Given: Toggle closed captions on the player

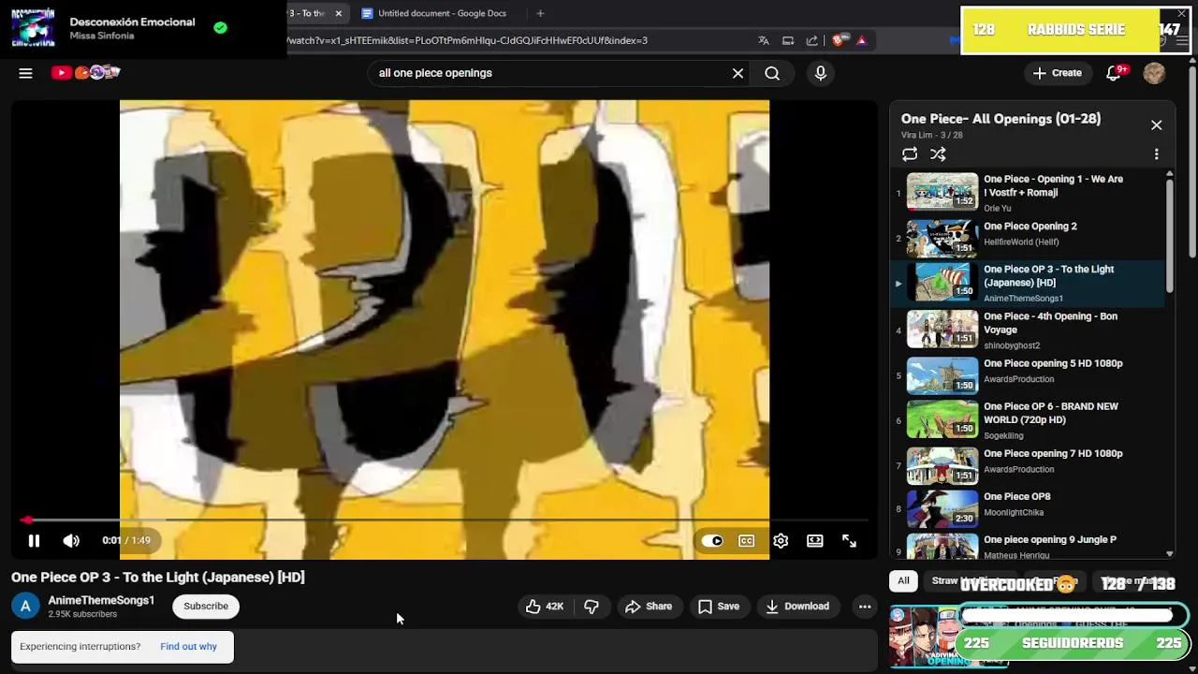Looking at the screenshot, I should tap(746, 540).
